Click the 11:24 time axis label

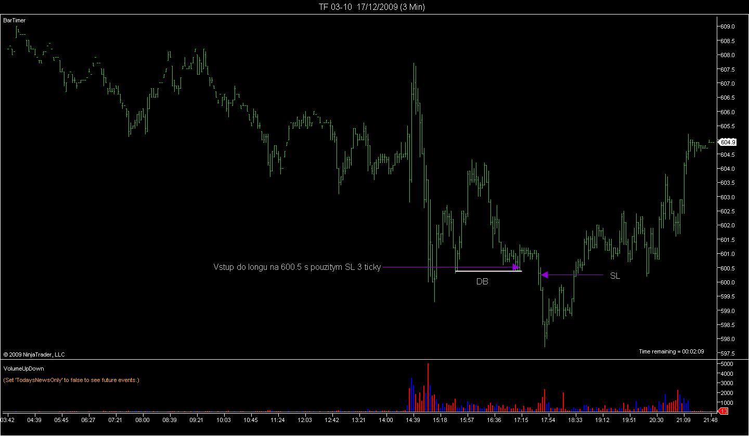click(x=278, y=420)
